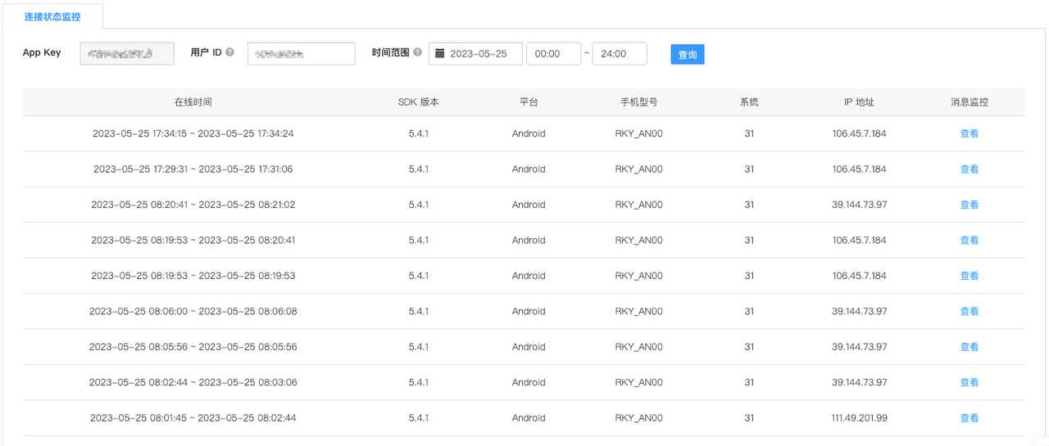Click the blurred App Key field
The width and height of the screenshot is (1049, 446).
(x=127, y=53)
